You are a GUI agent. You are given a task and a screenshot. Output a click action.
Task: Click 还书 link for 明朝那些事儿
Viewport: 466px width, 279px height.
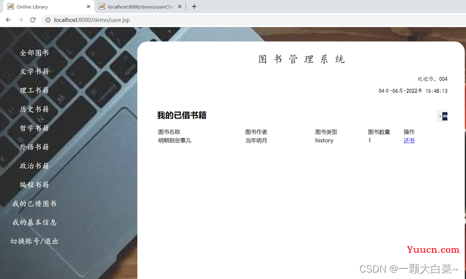[x=409, y=140]
